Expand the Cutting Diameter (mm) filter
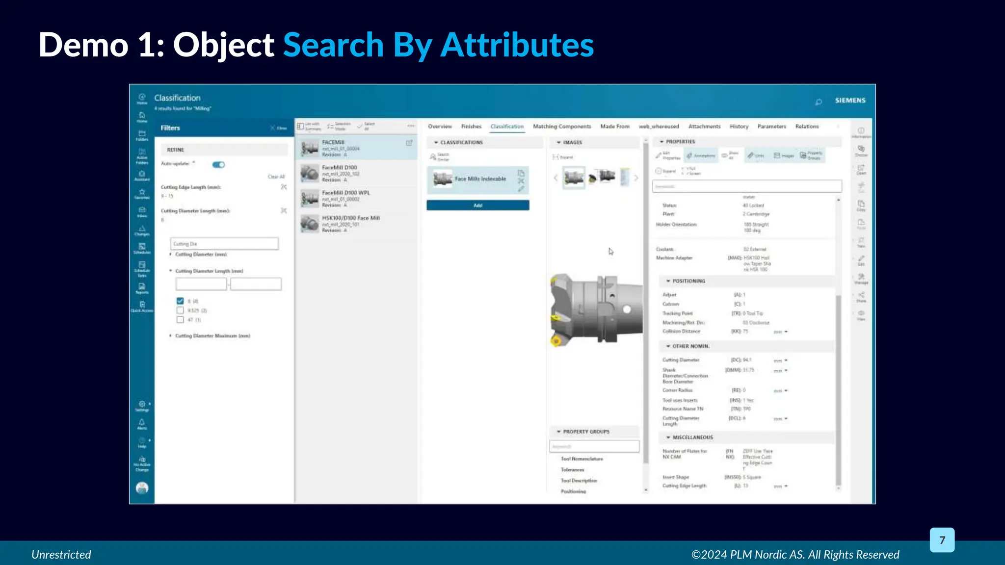The height and width of the screenshot is (565, 1005). tap(171, 254)
